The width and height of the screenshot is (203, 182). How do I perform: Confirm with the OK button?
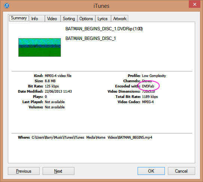pos(151,171)
